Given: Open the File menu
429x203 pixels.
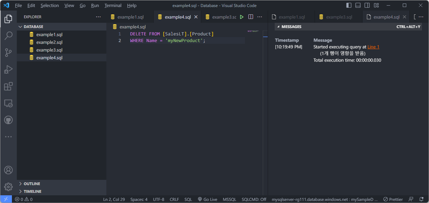Looking at the screenshot, I should point(19,6).
